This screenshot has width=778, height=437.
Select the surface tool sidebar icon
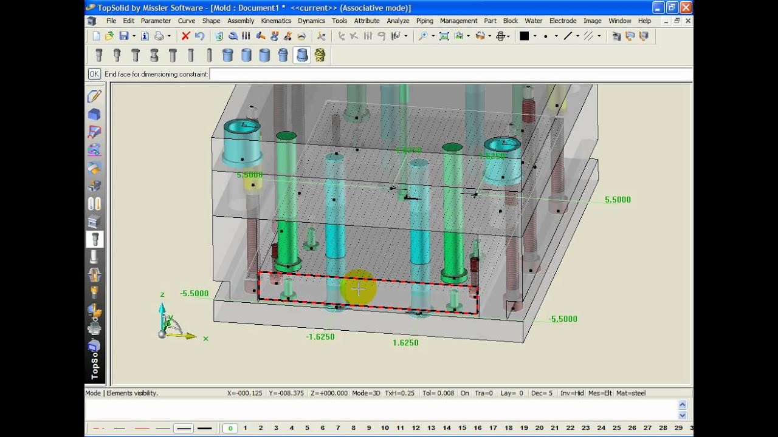click(94, 132)
